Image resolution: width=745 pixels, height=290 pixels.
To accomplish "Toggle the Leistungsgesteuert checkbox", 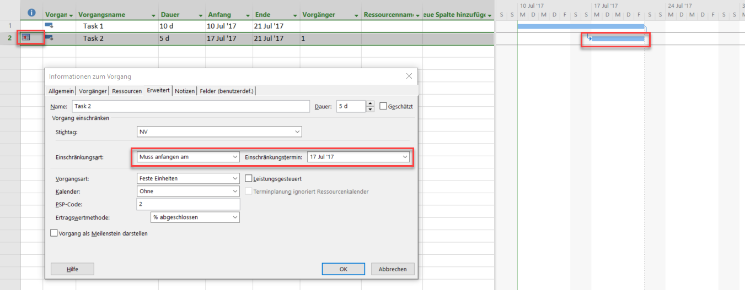I will (249, 179).
